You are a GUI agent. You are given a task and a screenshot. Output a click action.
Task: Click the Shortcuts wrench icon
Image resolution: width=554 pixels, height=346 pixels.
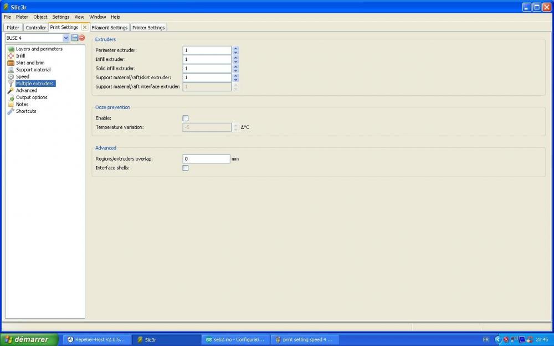click(11, 111)
